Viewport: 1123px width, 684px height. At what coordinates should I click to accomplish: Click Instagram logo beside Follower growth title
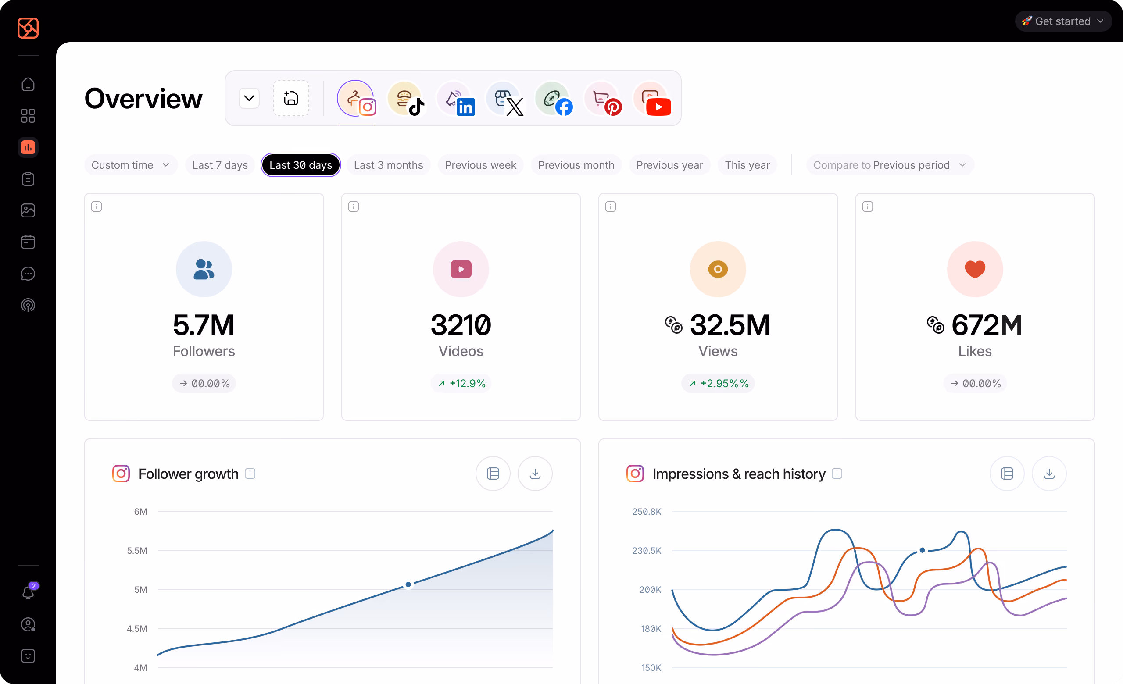click(121, 474)
